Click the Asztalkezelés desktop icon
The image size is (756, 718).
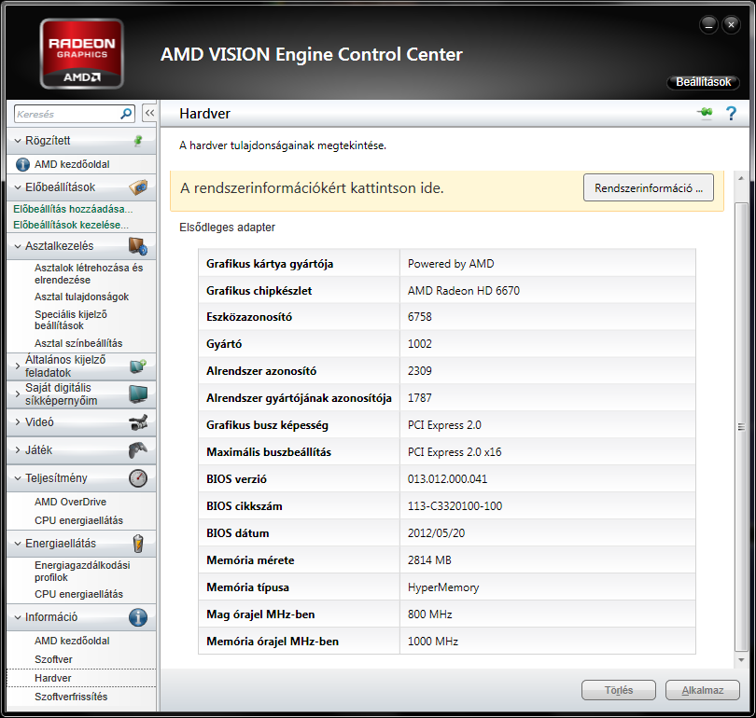click(x=138, y=246)
